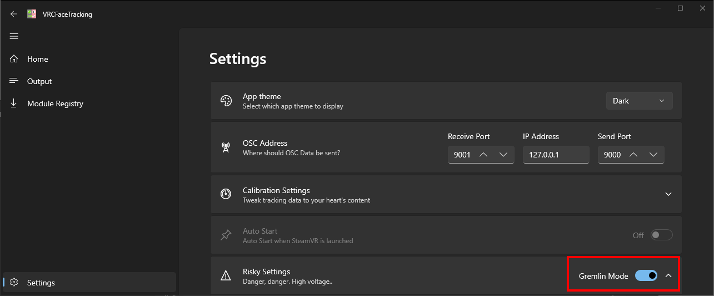Click the Risky Settings warning triangle icon
The height and width of the screenshot is (296, 714).
226,275
